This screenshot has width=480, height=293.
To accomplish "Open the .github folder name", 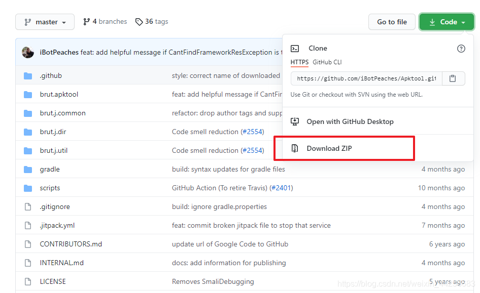I will click(51, 76).
